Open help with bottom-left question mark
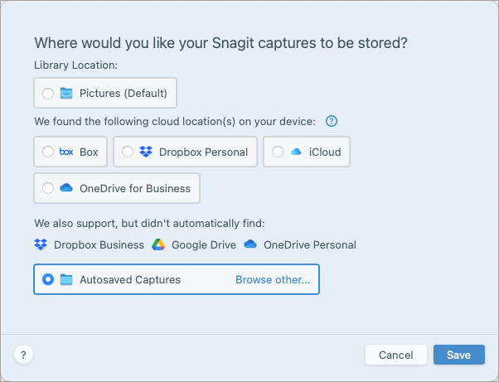Viewport: 499px width, 382px height. [x=23, y=355]
